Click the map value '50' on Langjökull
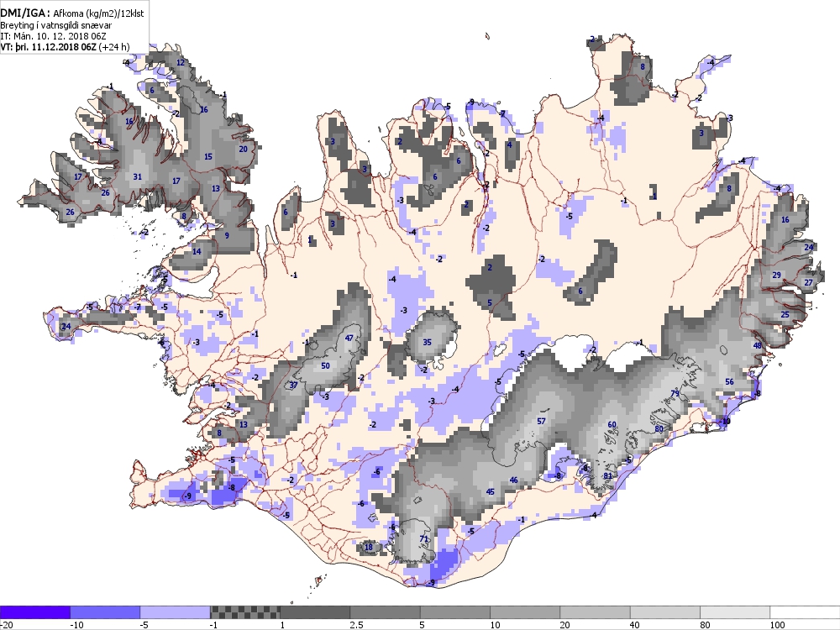Image resolution: width=840 pixels, height=630 pixels. 325,366
